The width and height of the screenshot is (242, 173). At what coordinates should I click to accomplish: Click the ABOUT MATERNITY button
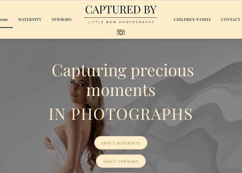[x=121, y=143]
